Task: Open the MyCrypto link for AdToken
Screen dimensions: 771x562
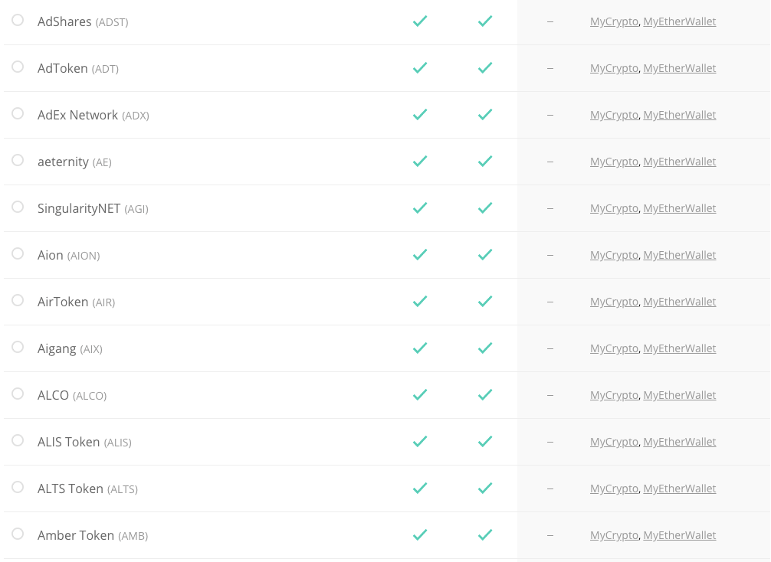Action: tap(614, 68)
